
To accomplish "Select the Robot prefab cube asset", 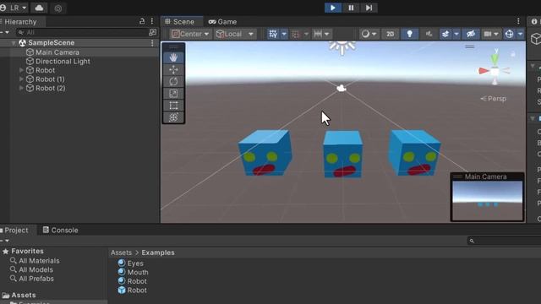I will point(132,290).
